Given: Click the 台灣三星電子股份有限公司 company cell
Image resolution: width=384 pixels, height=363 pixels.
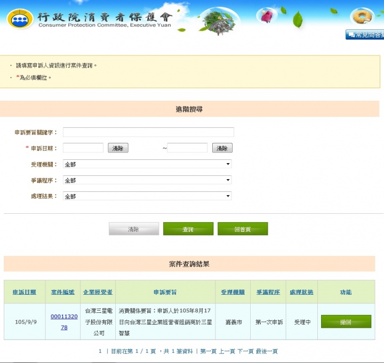Looking at the screenshot, I should tap(99, 322).
